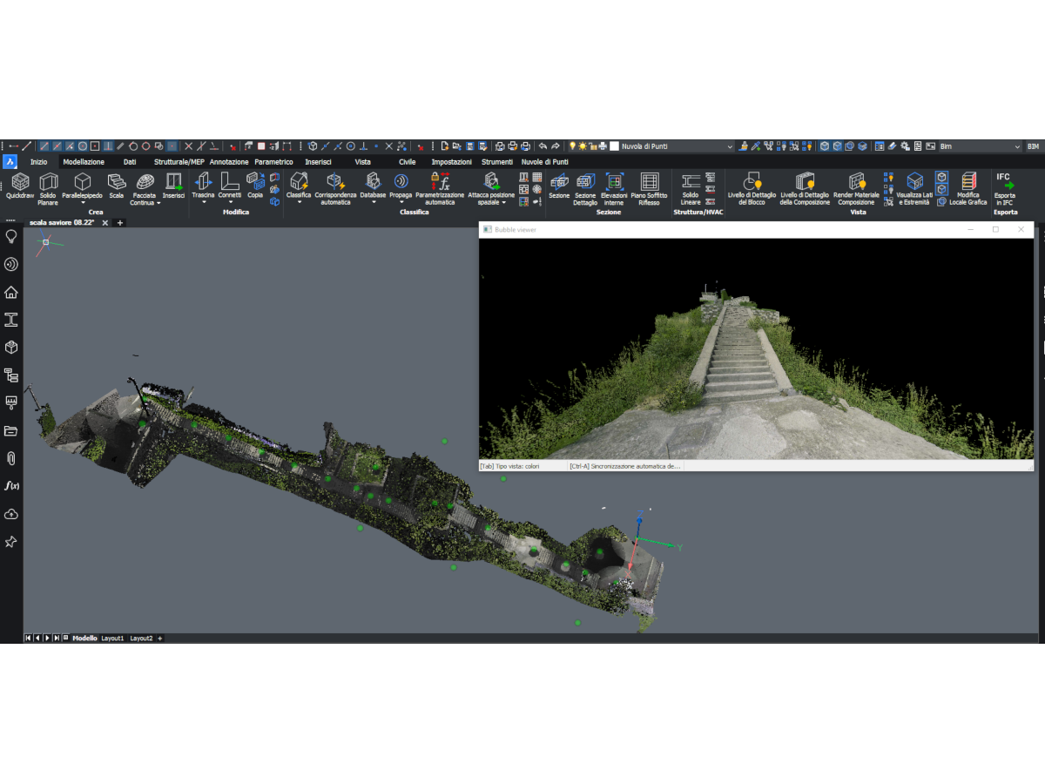Open the Nuvola di Punti layer dropdown
The height and width of the screenshot is (784, 1045).
(730, 146)
